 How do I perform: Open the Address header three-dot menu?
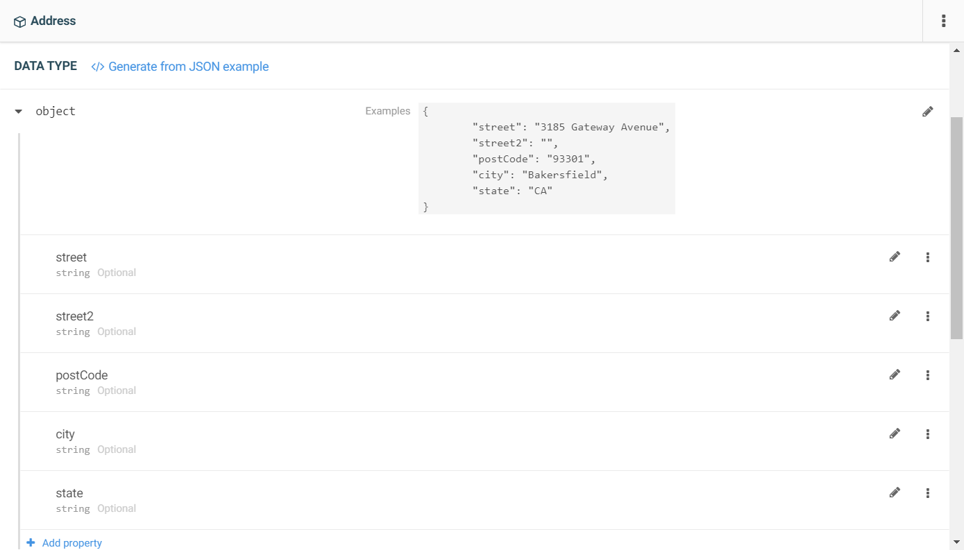(x=943, y=21)
